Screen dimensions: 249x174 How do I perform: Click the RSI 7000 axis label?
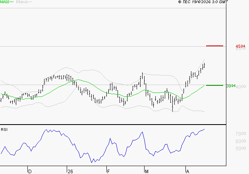pos(241,134)
